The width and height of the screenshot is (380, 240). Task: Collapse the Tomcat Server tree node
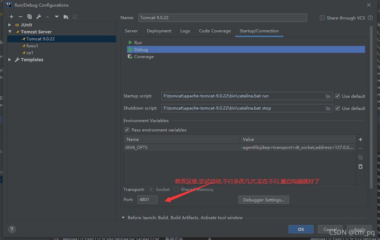pyautogui.click(x=10, y=32)
